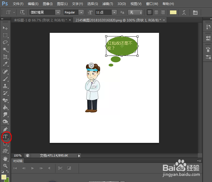Split at playhead scissors button
The height and width of the screenshot is (182, 212).
(x=60, y=168)
